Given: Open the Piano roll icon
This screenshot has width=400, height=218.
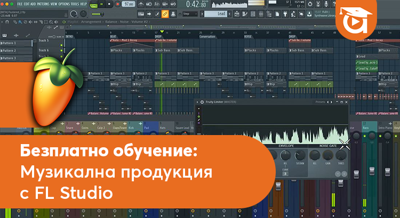Looking at the screenshot, I should click(x=245, y=14).
